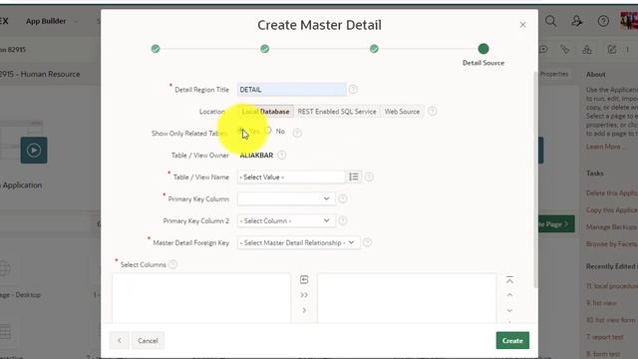Image resolution: width=638 pixels, height=359 pixels.
Task: Open the search icon in the App Builder header
Action: pyautogui.click(x=551, y=21)
